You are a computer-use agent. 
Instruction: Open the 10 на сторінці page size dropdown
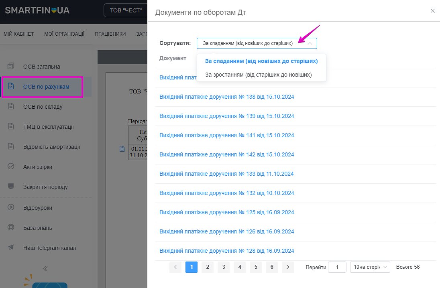(370, 267)
